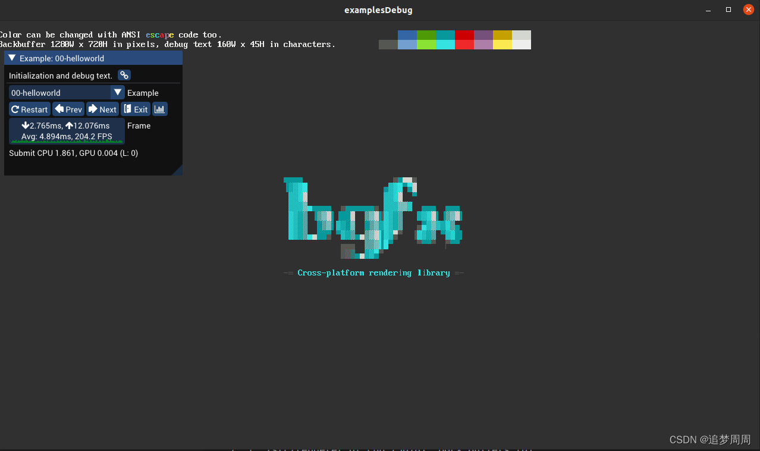Click "Initialization and debug text." description
760x451 pixels.
tap(61, 76)
